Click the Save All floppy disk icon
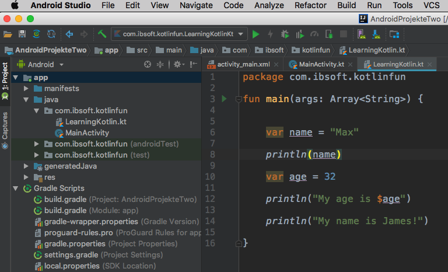The width and height of the screenshot is (448, 272). (22, 34)
